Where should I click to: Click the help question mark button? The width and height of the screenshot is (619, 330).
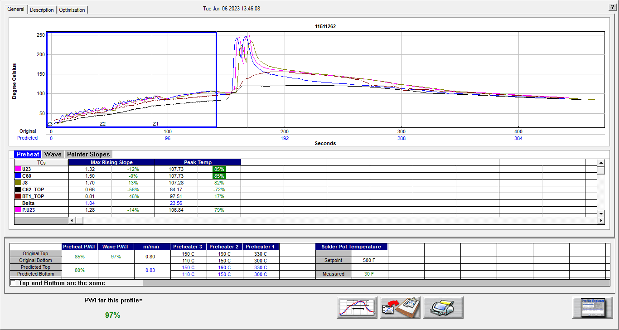613,8
